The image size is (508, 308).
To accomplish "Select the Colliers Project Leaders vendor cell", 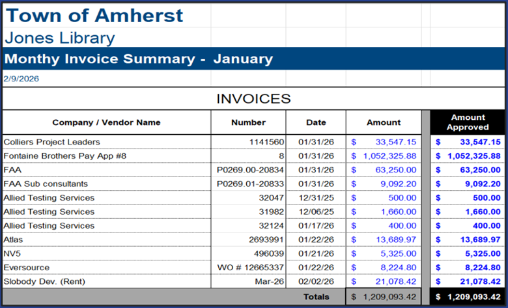I will (52, 142).
